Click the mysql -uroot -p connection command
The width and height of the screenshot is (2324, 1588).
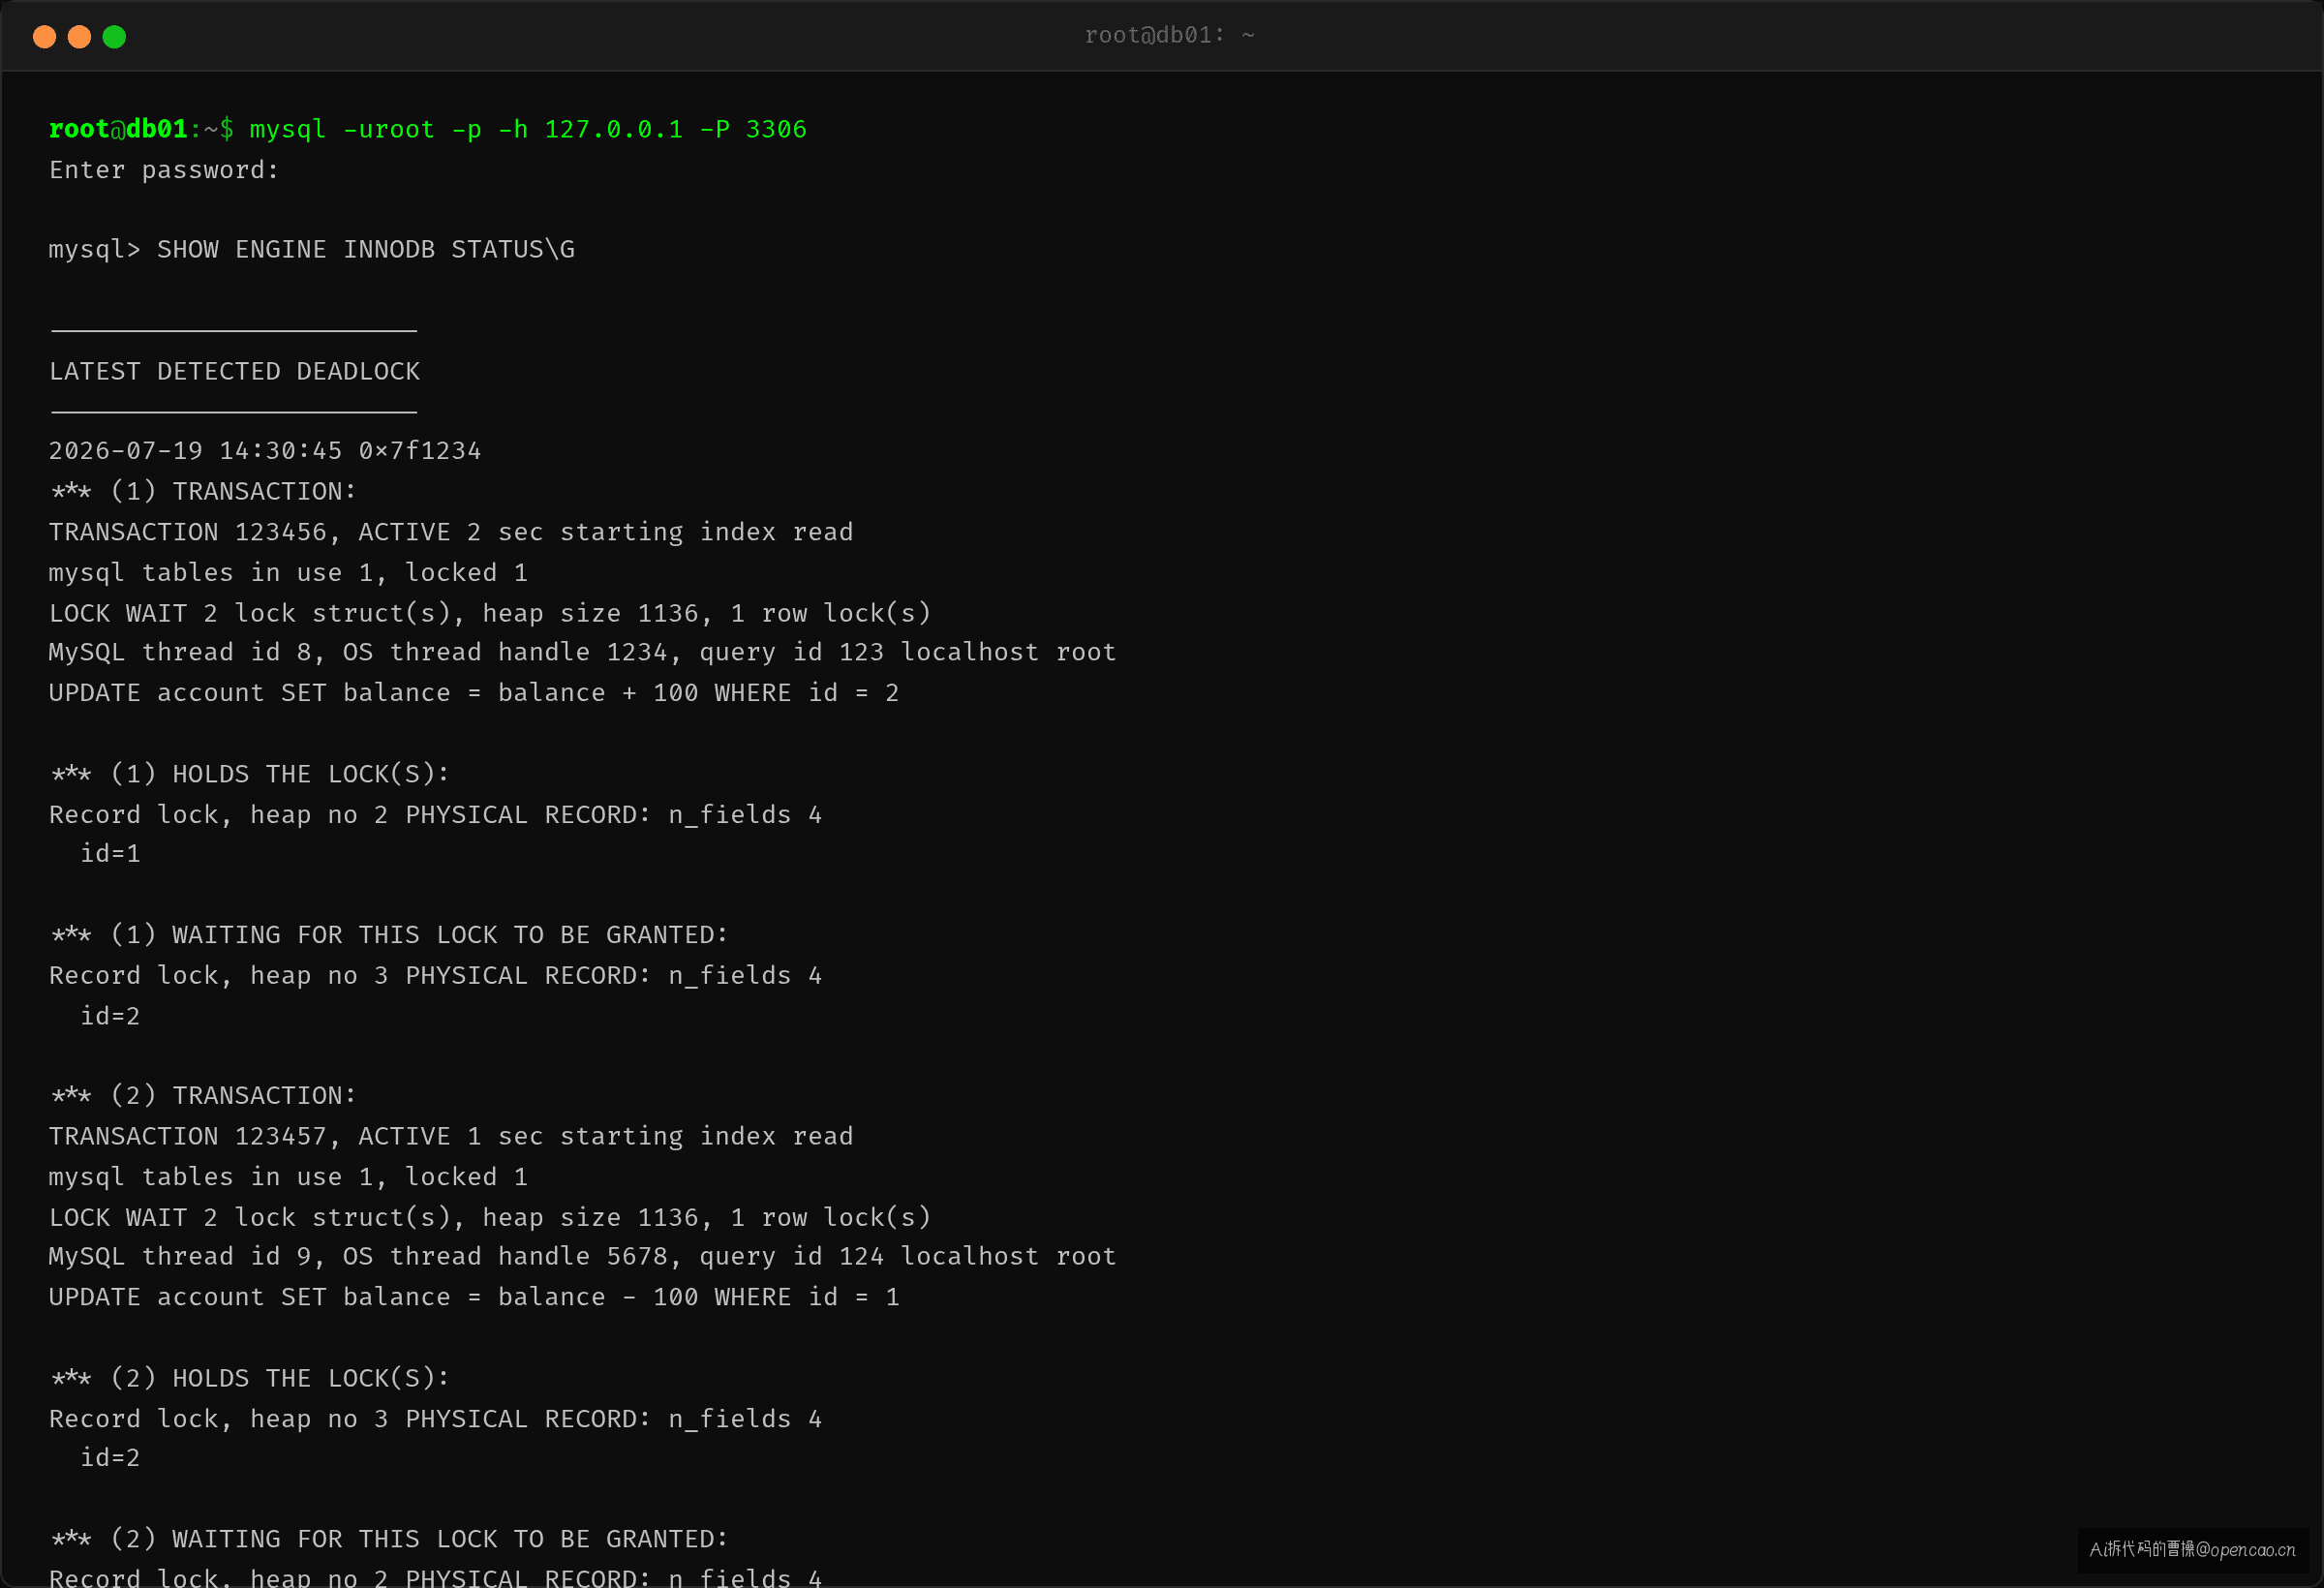[528, 130]
